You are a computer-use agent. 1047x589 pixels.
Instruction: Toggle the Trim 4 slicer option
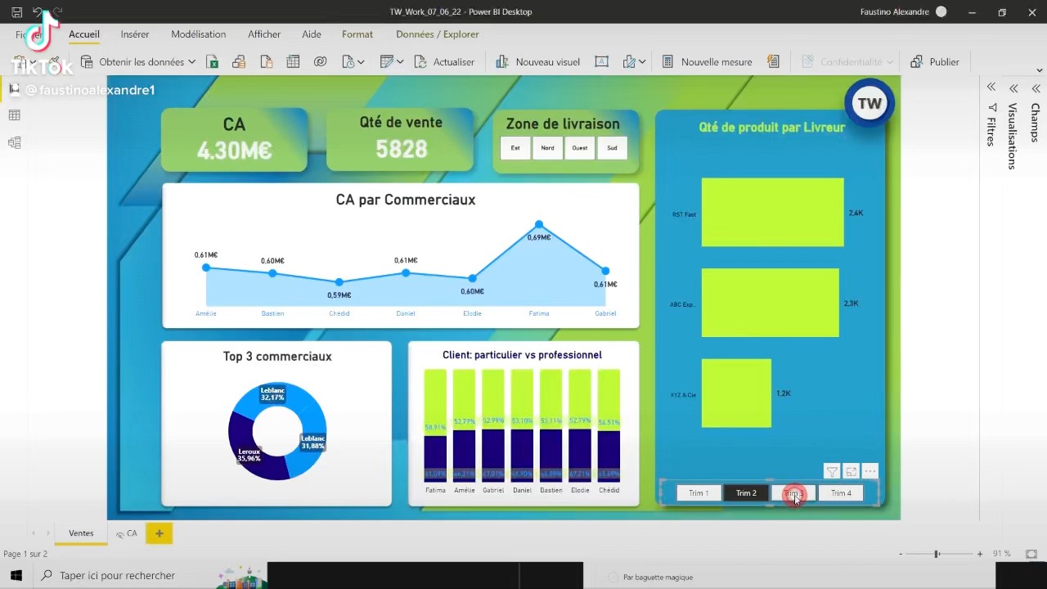pos(841,493)
